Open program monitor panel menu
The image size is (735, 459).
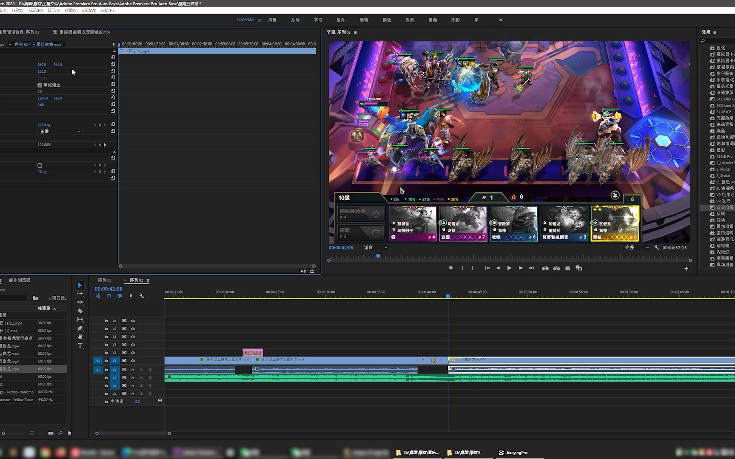(x=355, y=32)
